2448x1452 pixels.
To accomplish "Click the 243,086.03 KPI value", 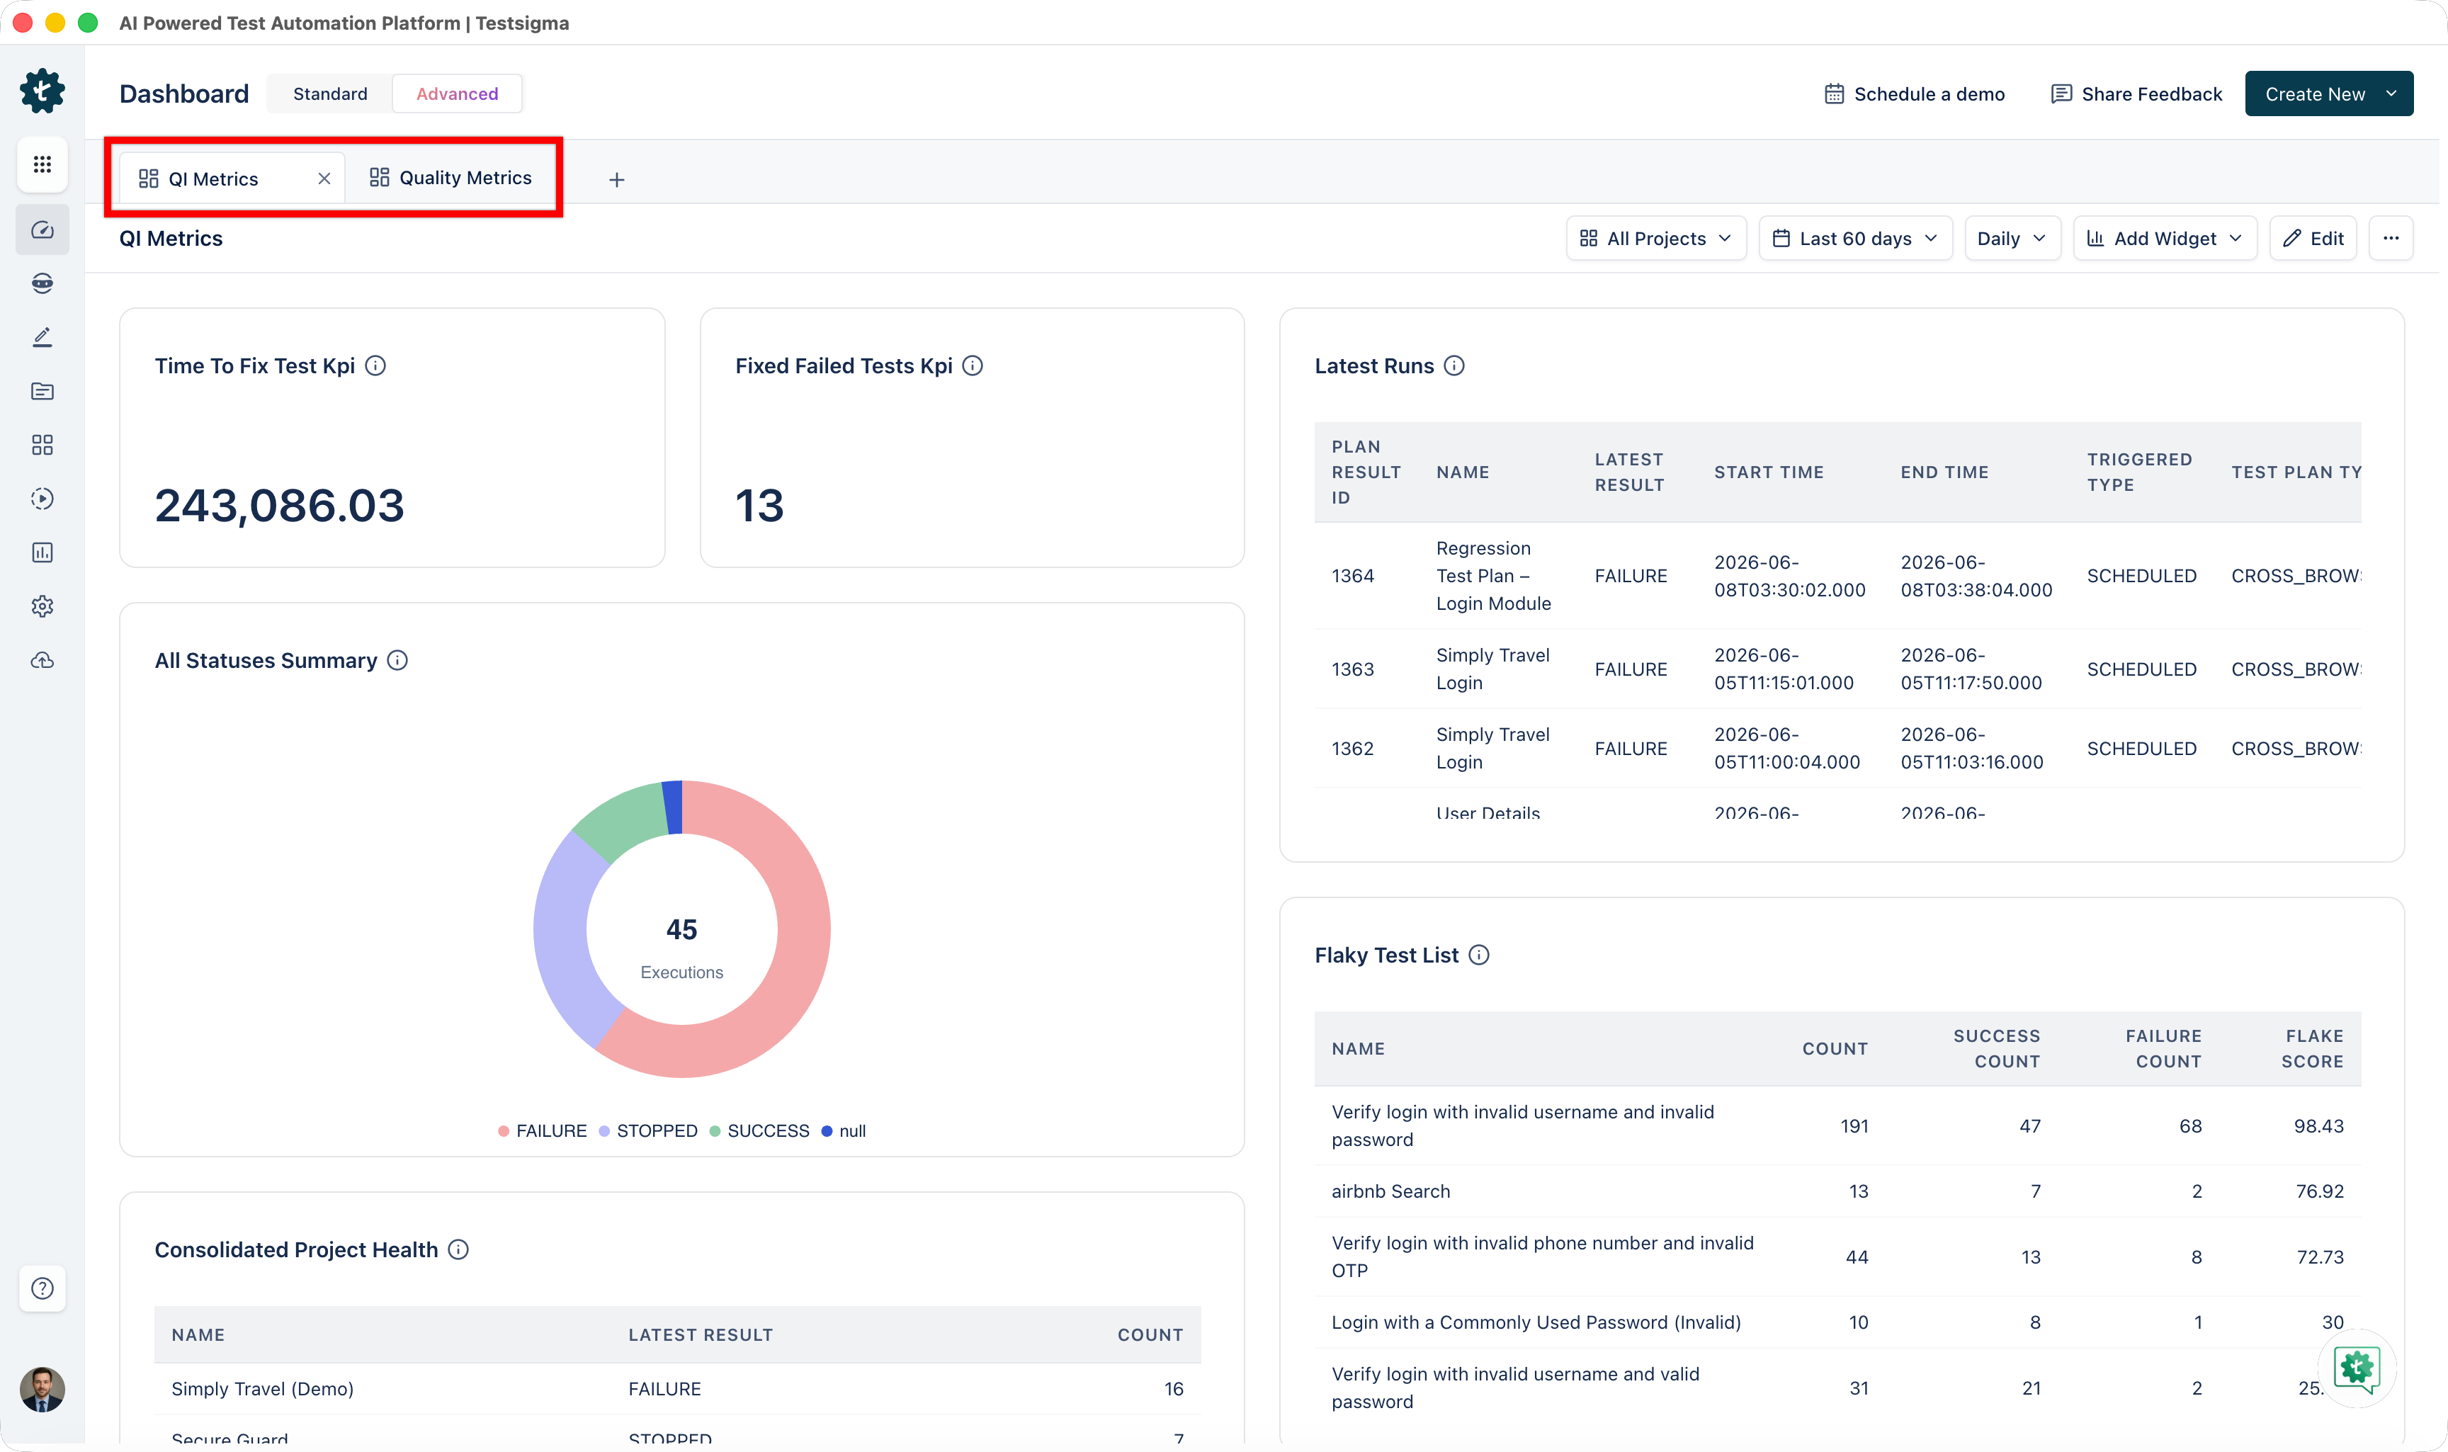I will pyautogui.click(x=279, y=506).
